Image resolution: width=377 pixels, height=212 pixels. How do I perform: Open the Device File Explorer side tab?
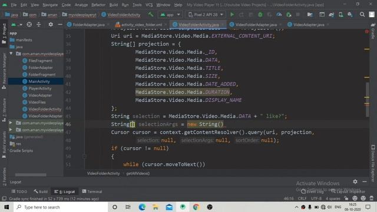tap(373, 164)
